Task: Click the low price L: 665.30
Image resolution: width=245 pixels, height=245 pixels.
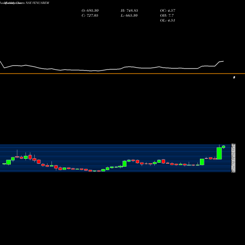Action: (x=129, y=16)
